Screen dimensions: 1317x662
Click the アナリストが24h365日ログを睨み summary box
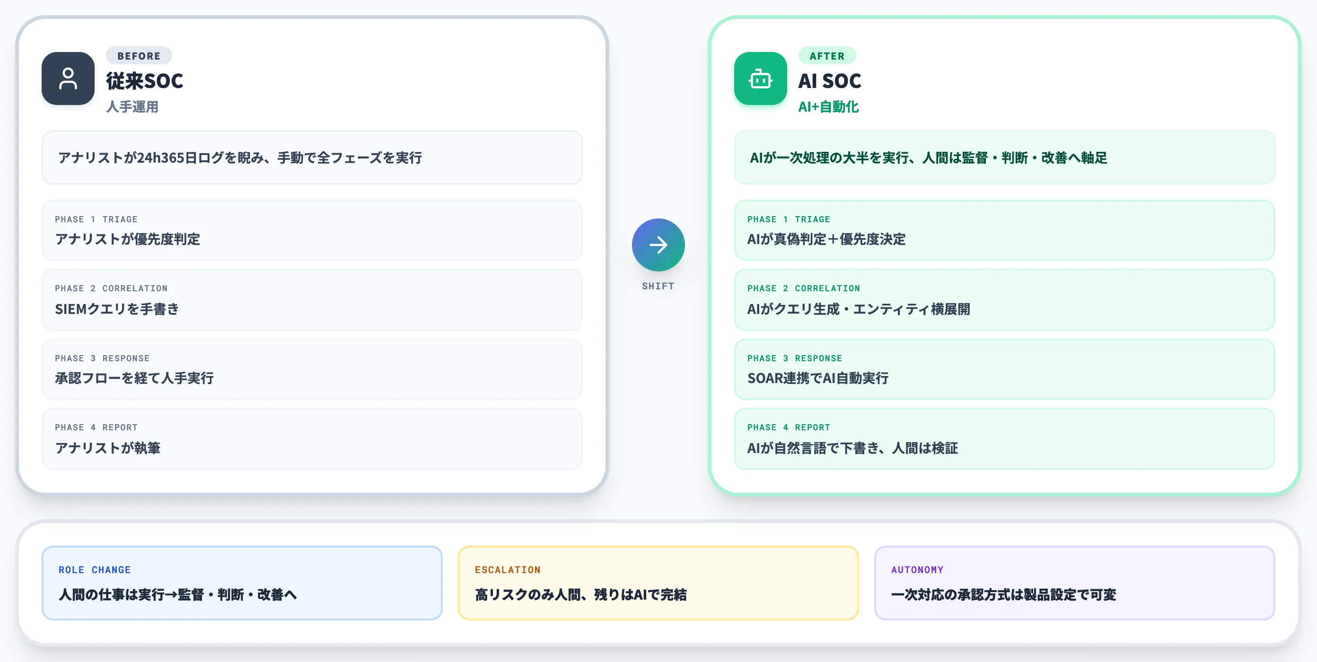coord(312,157)
